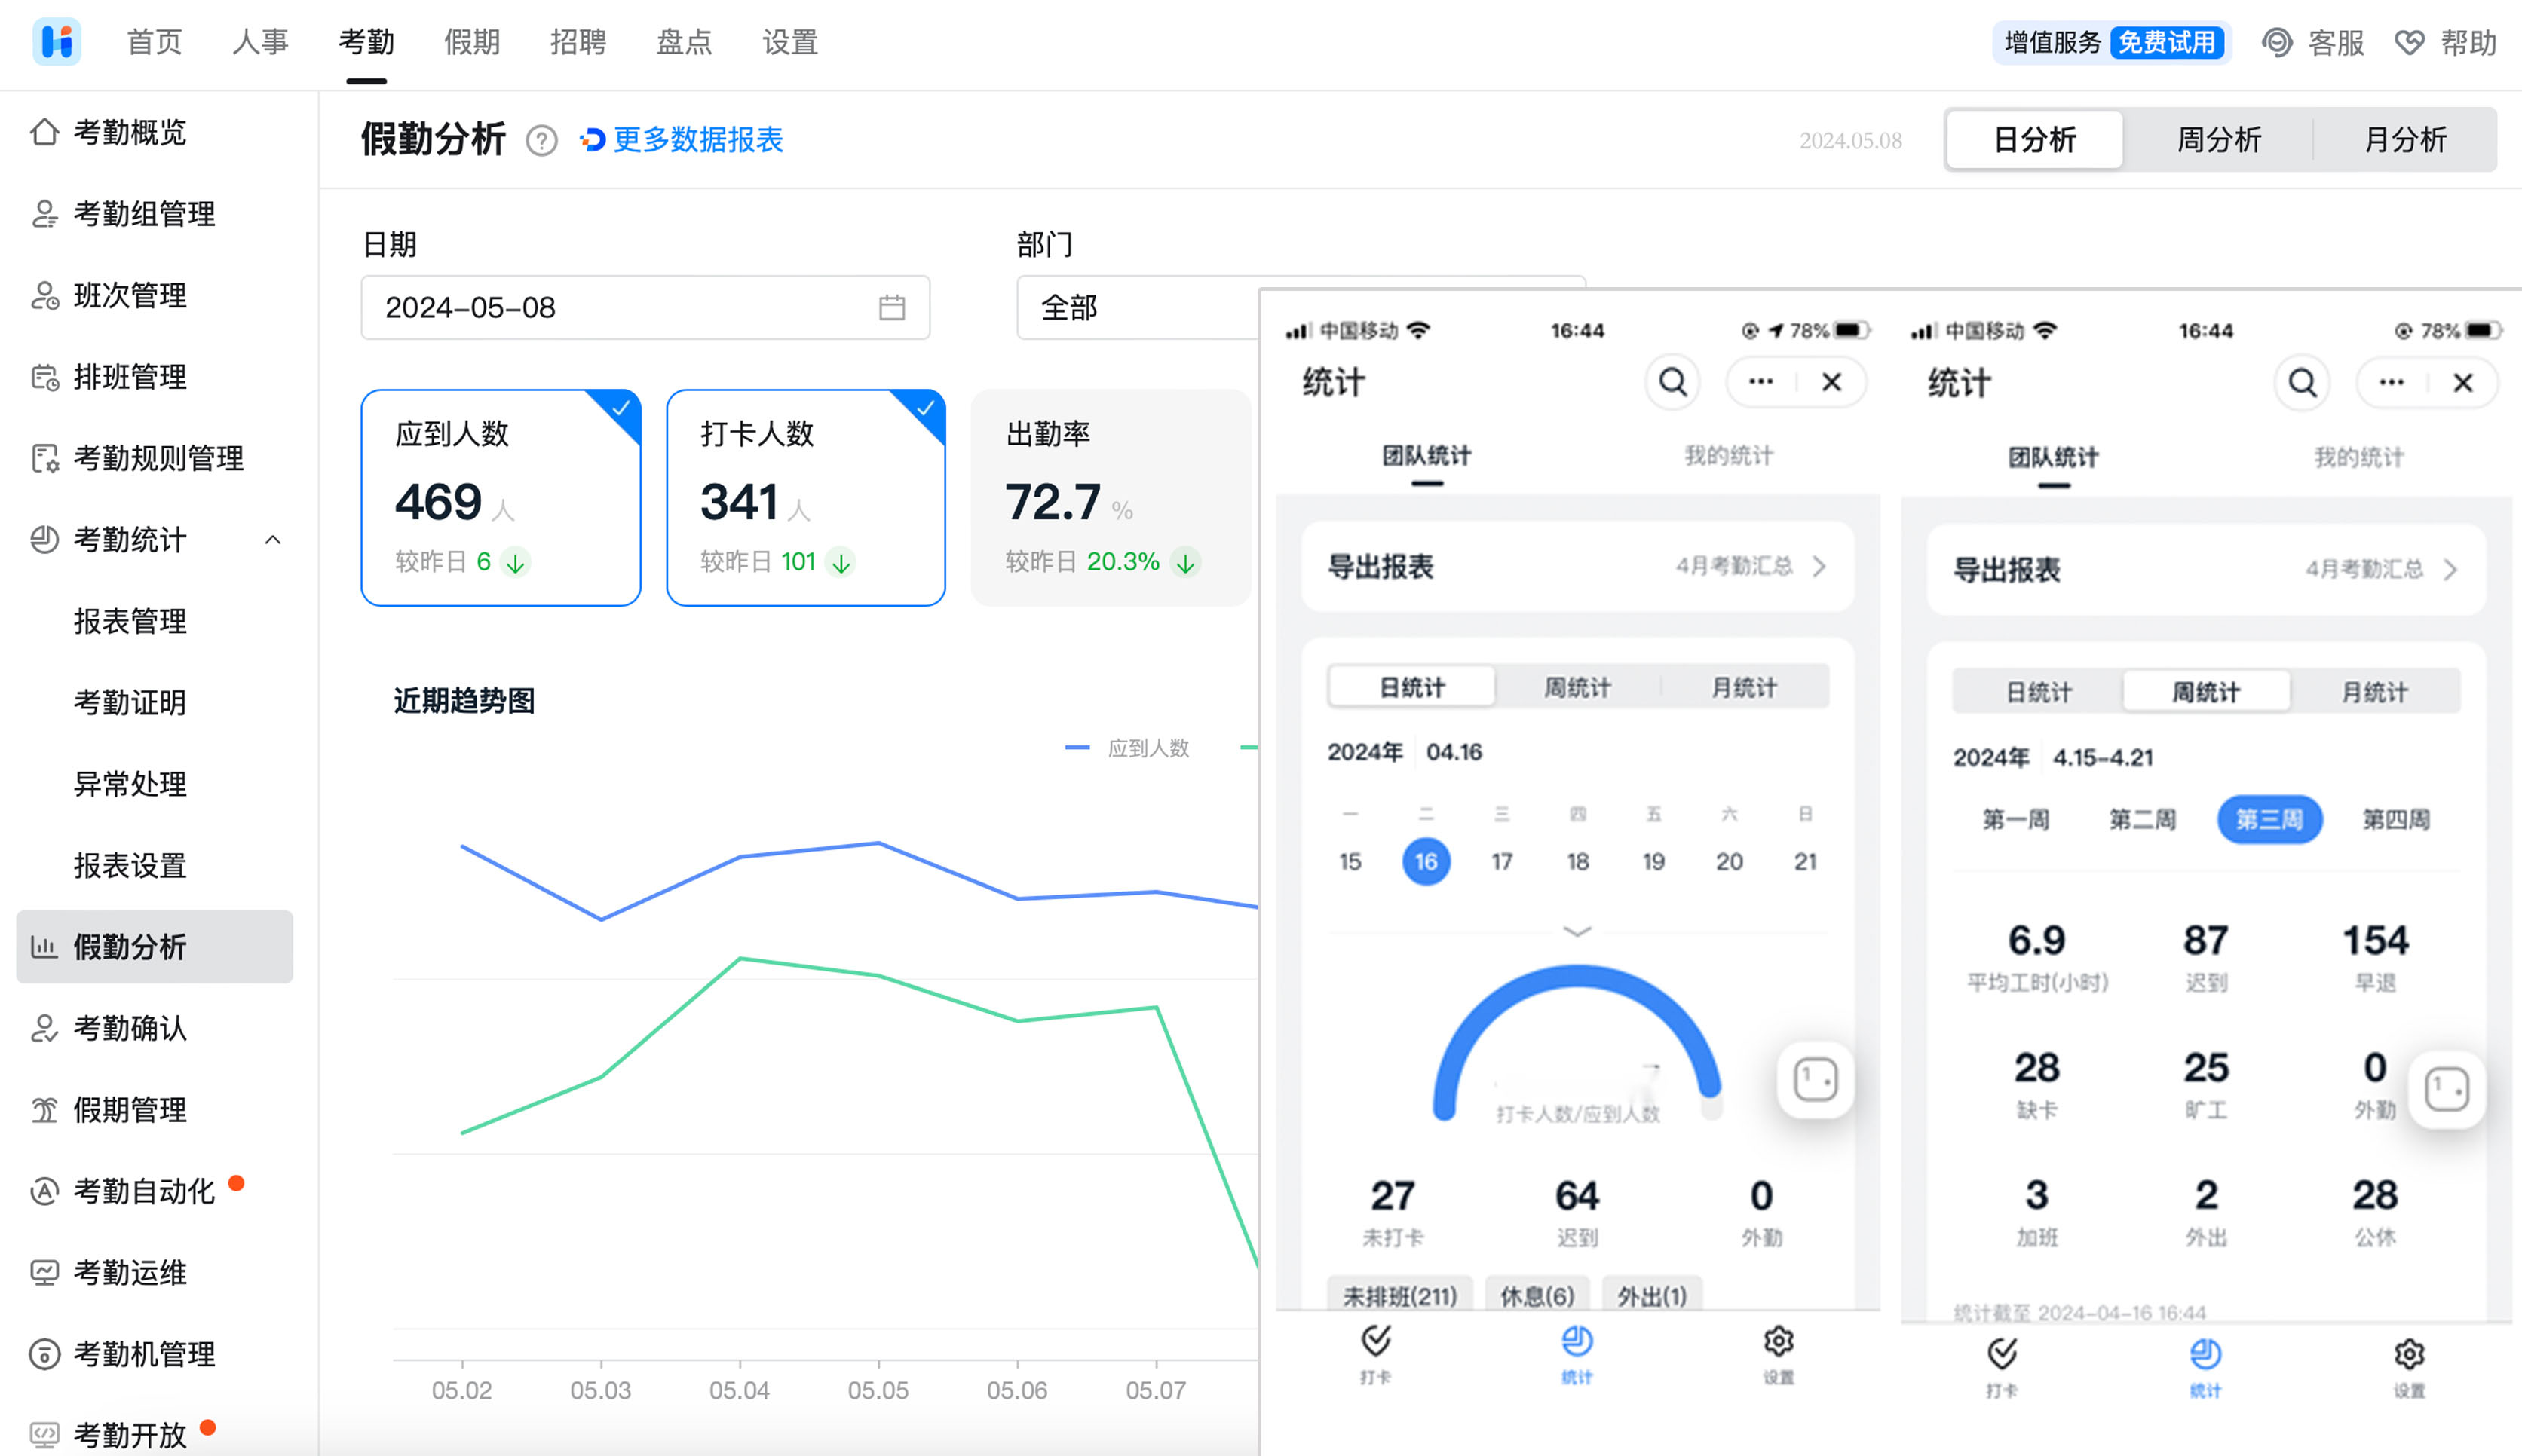The height and width of the screenshot is (1456, 2522).
Task: Open week range 4.15-4.21 picker
Action: [2102, 757]
